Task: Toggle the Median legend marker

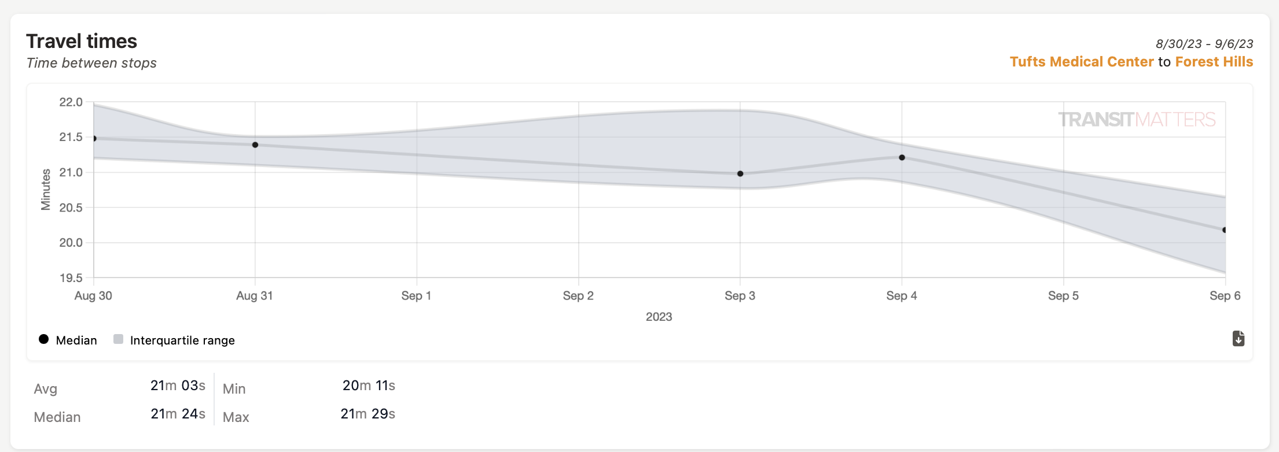Action: click(44, 339)
